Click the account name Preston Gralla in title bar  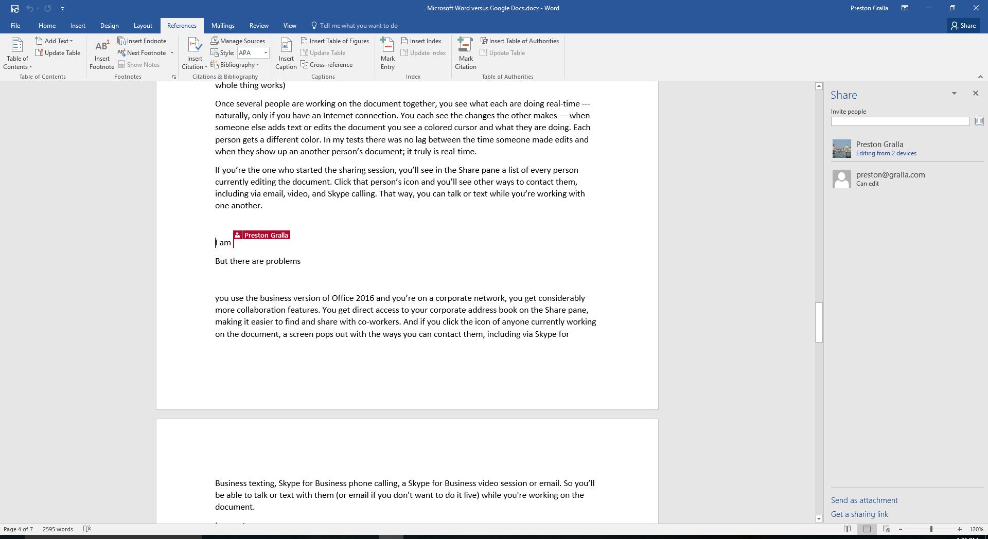tap(869, 8)
